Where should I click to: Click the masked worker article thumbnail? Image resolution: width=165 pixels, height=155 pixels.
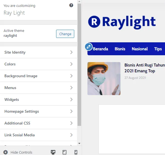click(104, 79)
